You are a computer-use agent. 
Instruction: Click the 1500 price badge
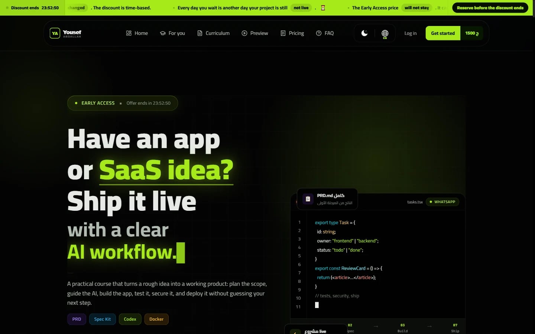tap(472, 33)
